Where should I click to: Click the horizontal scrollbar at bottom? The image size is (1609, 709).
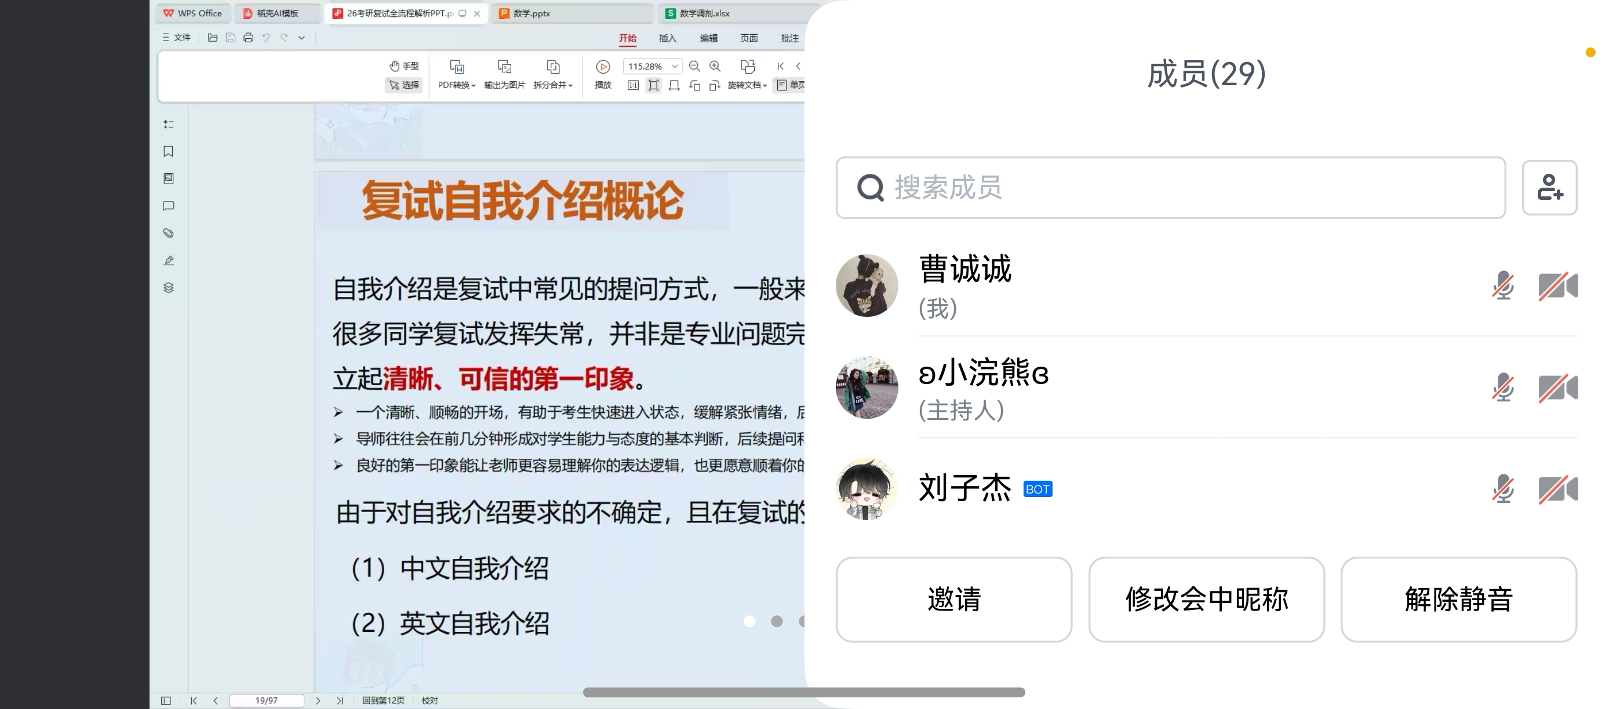pyautogui.click(x=803, y=692)
